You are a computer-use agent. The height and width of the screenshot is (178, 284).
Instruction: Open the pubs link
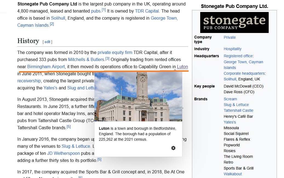pyautogui.click(x=96, y=11)
